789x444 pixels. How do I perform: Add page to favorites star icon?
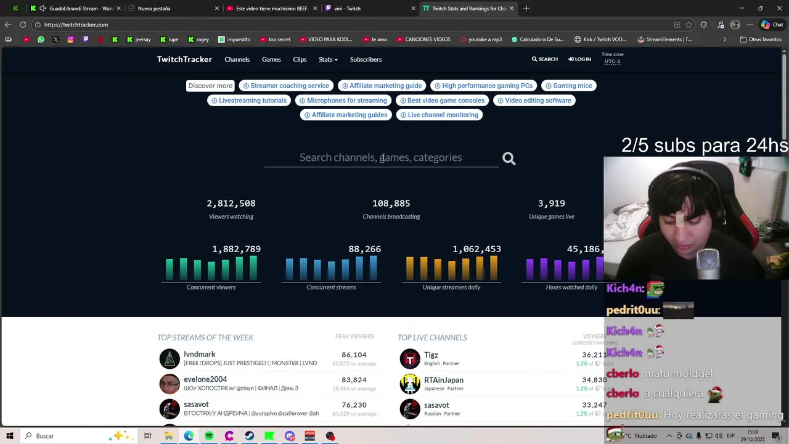click(x=689, y=25)
